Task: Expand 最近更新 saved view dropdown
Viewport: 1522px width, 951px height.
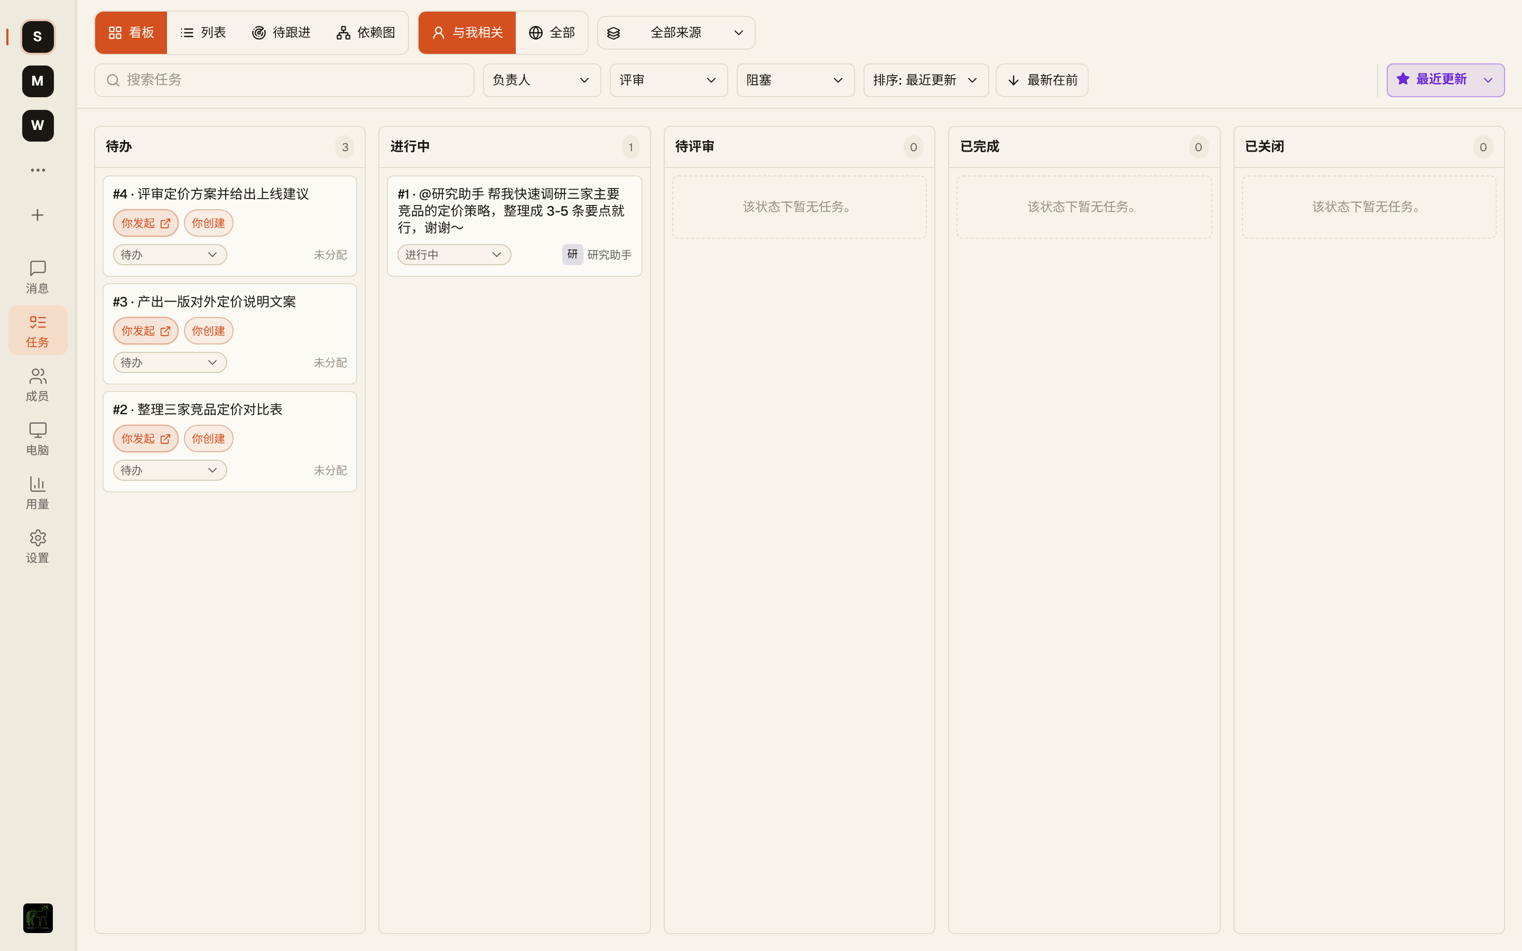Action: tap(1488, 80)
